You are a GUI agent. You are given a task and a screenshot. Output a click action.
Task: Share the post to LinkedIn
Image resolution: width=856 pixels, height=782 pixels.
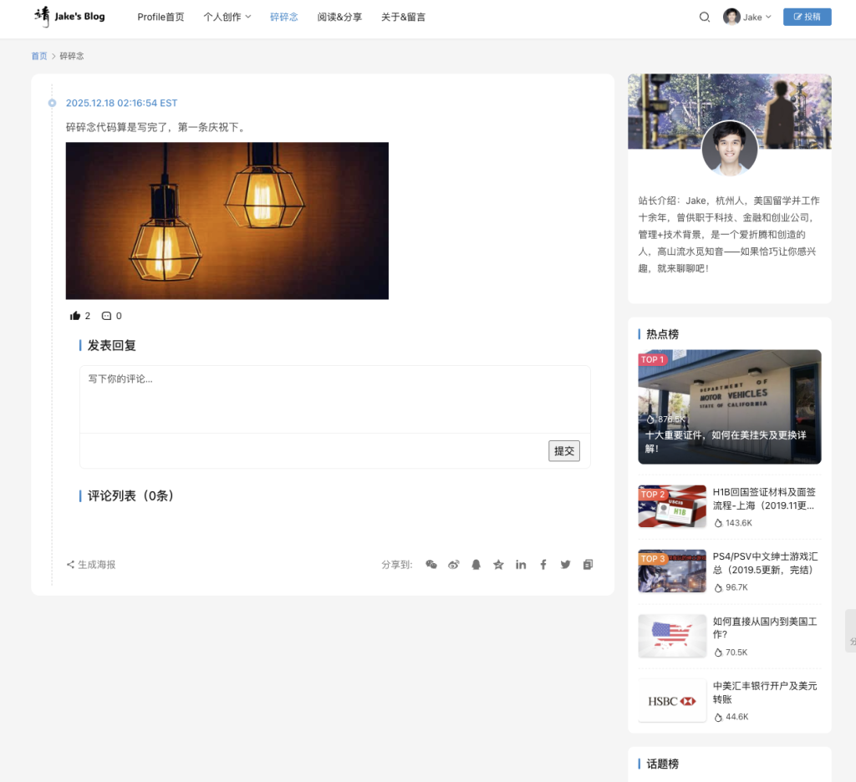(x=521, y=564)
